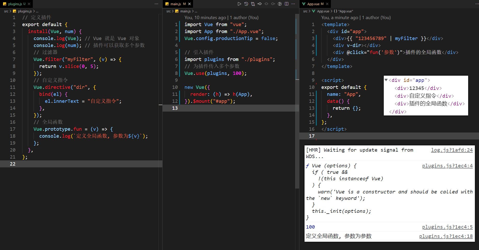Click 'Vue.directive("dir"' line in plugins.js
Image resolution: width=479 pixels, height=250 pixels.
(x=65, y=87)
